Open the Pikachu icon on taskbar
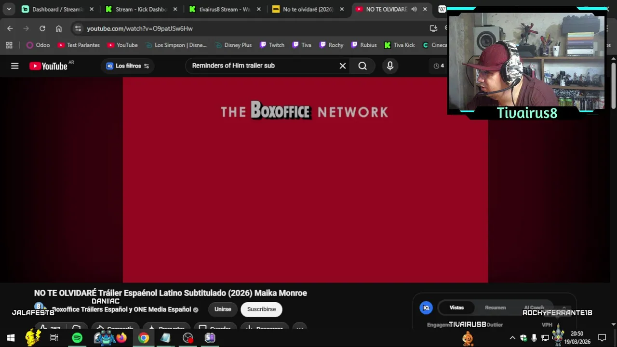 [33, 337]
